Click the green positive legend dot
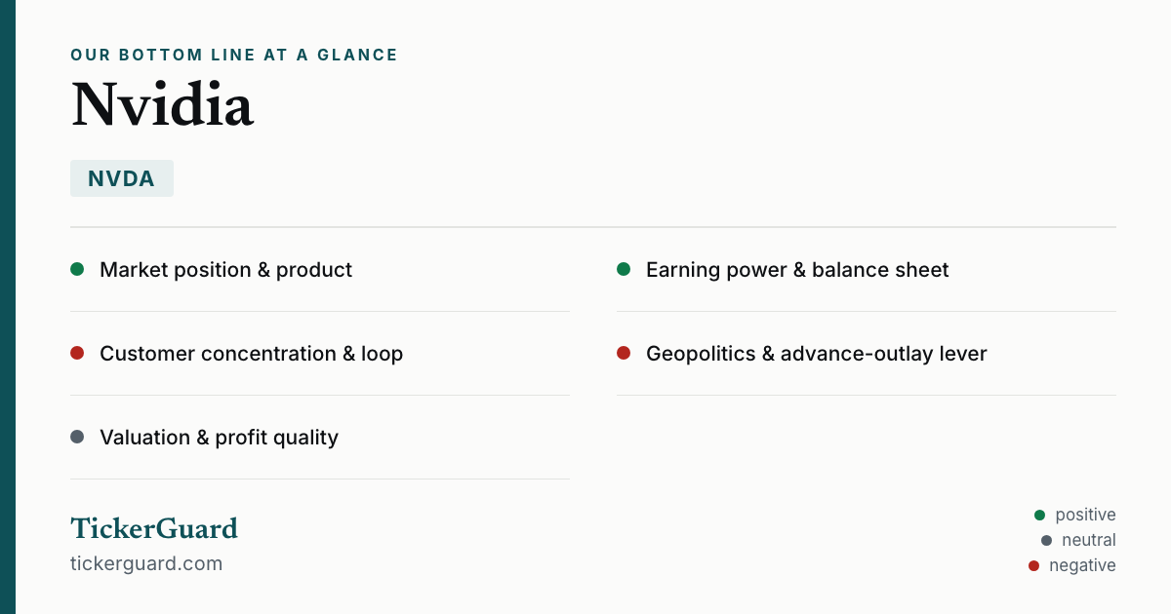Viewport: 1171px width, 614px height. 1039,515
